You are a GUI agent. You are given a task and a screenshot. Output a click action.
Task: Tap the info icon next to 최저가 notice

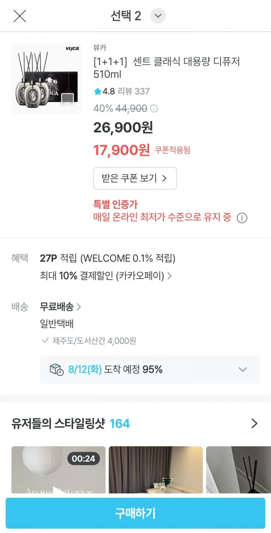[242, 218]
